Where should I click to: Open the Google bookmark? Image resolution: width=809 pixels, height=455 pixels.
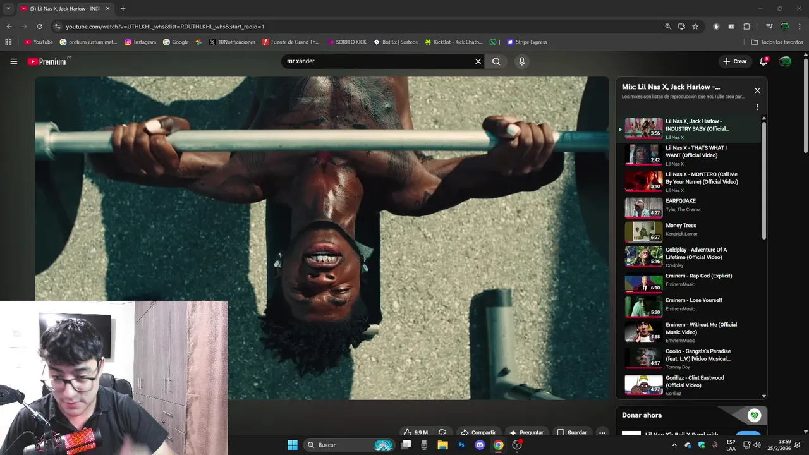point(176,42)
